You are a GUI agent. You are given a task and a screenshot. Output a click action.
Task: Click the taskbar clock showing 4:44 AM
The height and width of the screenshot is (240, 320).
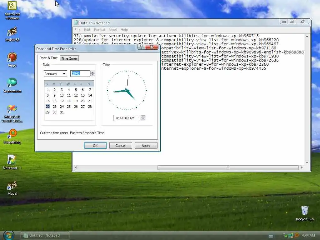(x=308, y=235)
